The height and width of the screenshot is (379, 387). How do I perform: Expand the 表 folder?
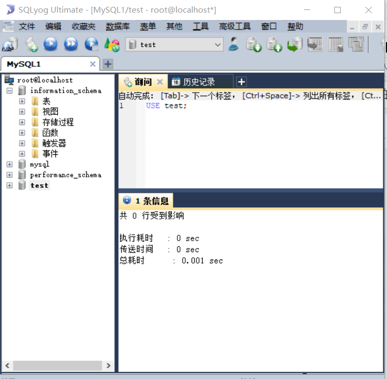coord(22,101)
